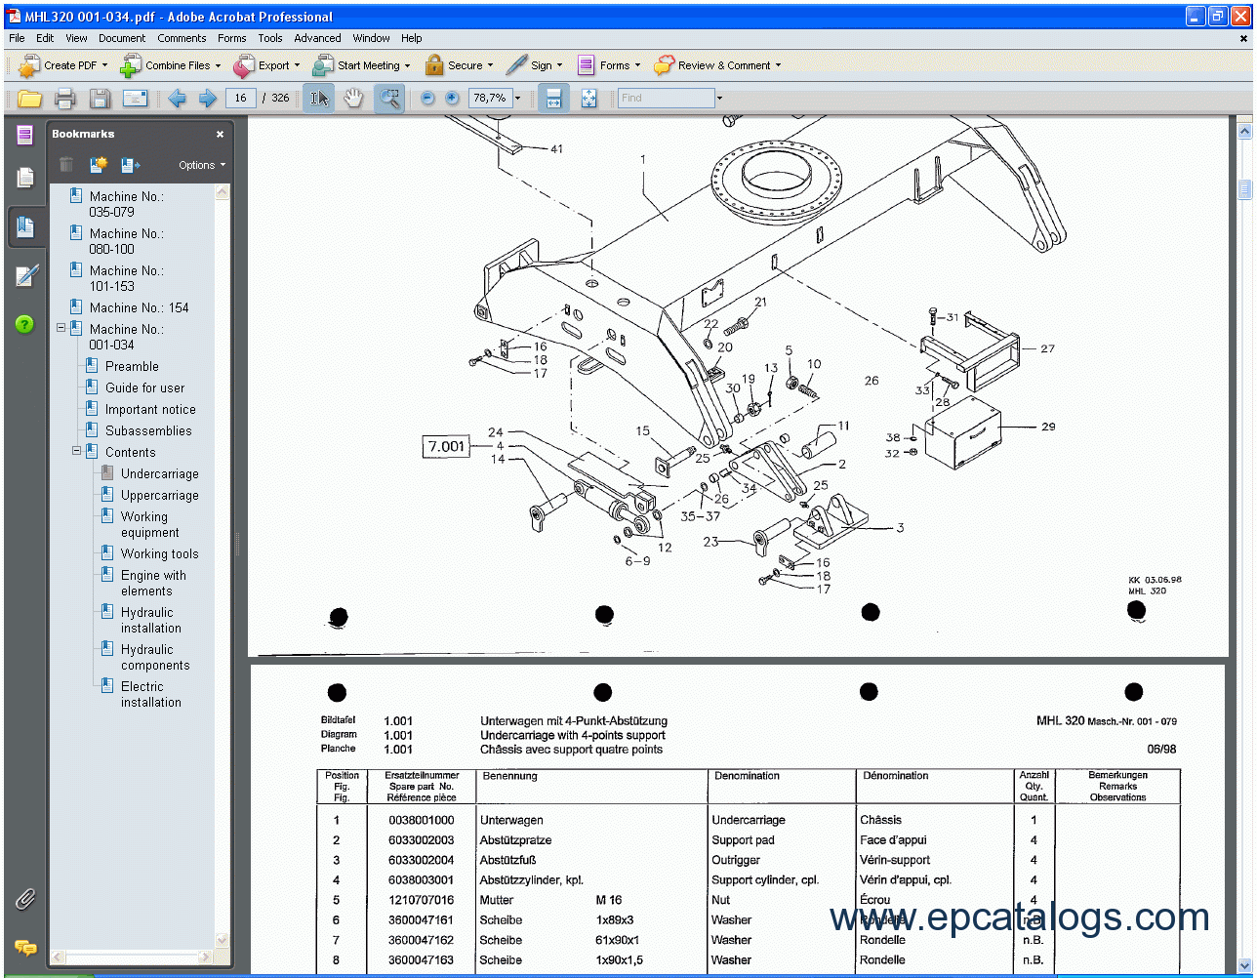1257x978 pixels.
Task: Click the zoom percentage field
Action: tap(490, 98)
